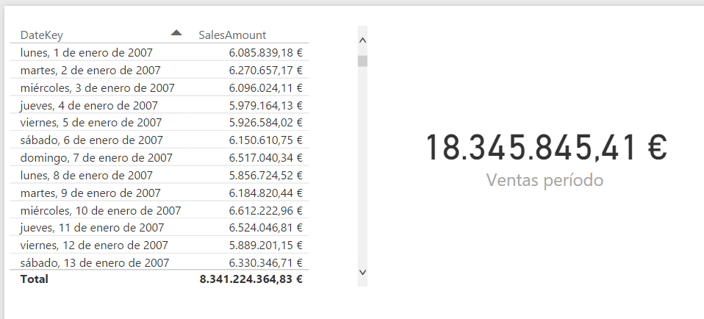The image size is (704, 319).
Task: Click the table's vertical scrollbar thumb
Action: [362, 61]
